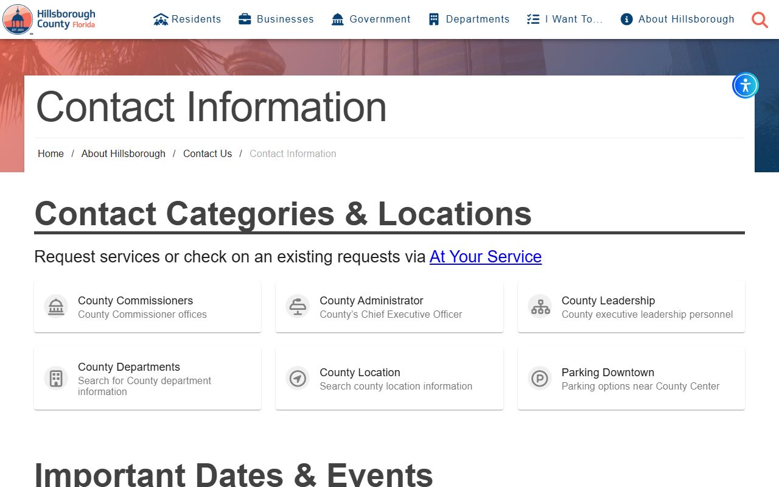
Task: Click 'County Commissioner offices' description
Action: 142,315
